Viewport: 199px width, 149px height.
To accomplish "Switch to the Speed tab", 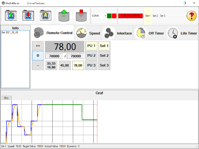I will (88, 33).
